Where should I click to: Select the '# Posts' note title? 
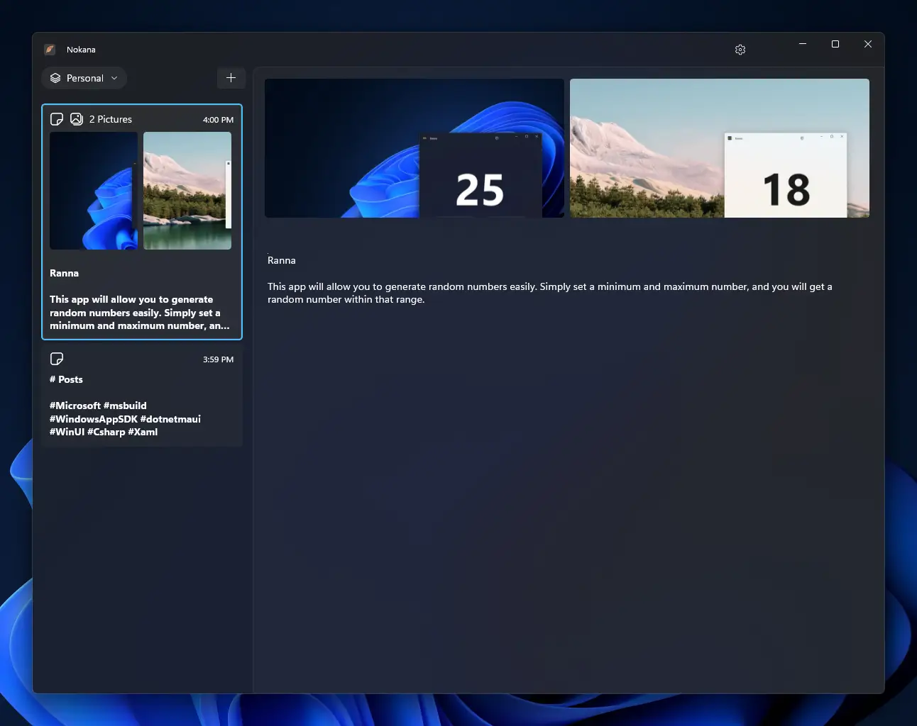pyautogui.click(x=66, y=379)
